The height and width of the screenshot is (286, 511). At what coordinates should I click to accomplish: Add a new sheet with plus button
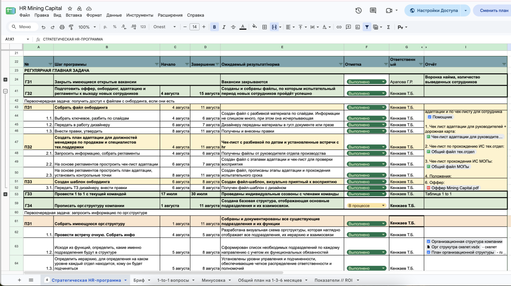[19, 280]
